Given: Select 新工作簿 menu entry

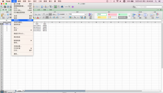Looking at the screenshot, I should [x=22, y=4].
